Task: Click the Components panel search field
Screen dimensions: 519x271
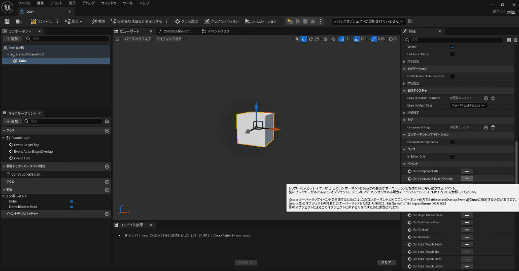Action: [x=67, y=39]
